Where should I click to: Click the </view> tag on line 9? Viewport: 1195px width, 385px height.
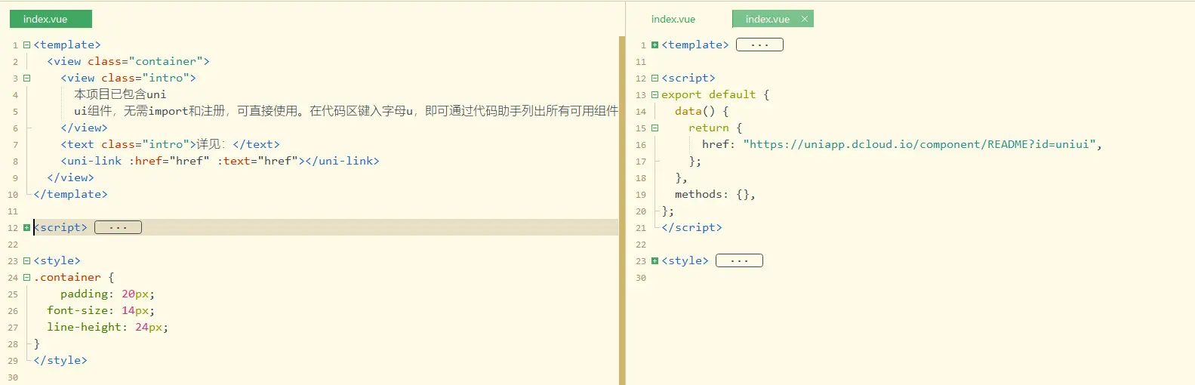70,177
